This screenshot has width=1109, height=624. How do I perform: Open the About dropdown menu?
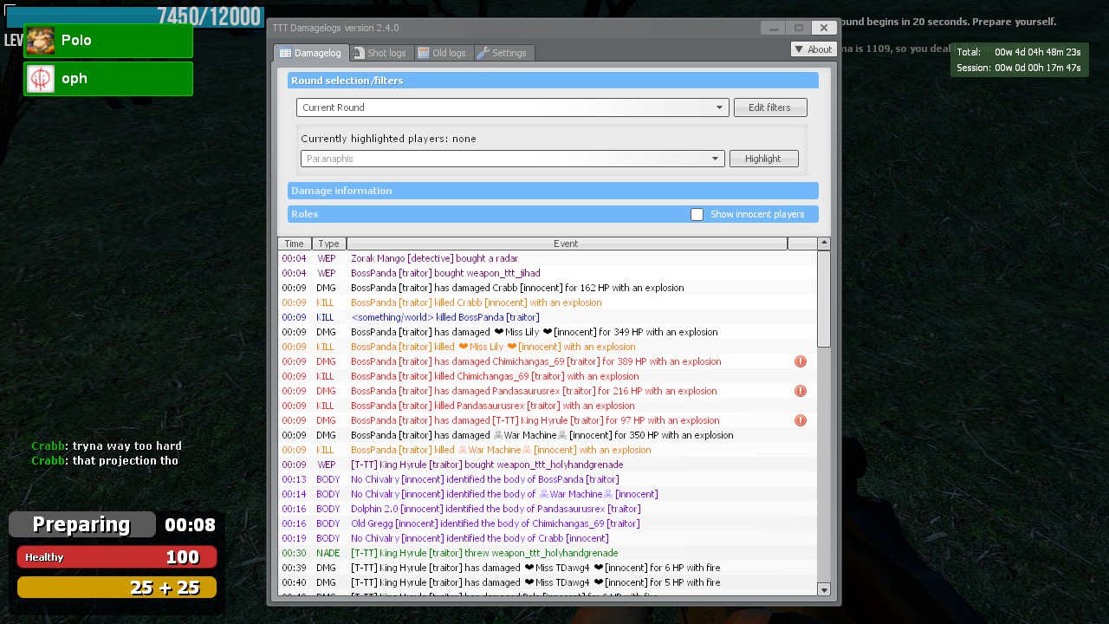pos(813,49)
